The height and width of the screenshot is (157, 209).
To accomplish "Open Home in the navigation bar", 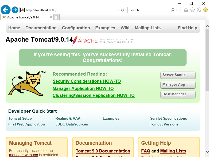I will [14, 28].
